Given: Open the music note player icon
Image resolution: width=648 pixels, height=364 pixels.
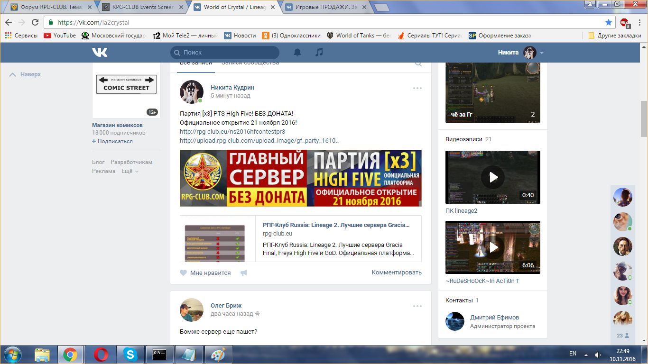Looking at the screenshot, I should pyautogui.click(x=319, y=53).
